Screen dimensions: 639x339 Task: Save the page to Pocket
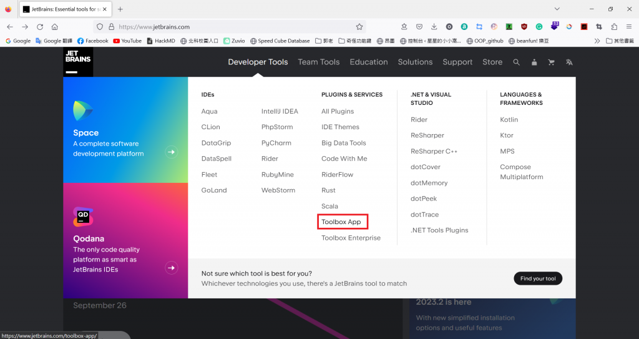pos(419,27)
